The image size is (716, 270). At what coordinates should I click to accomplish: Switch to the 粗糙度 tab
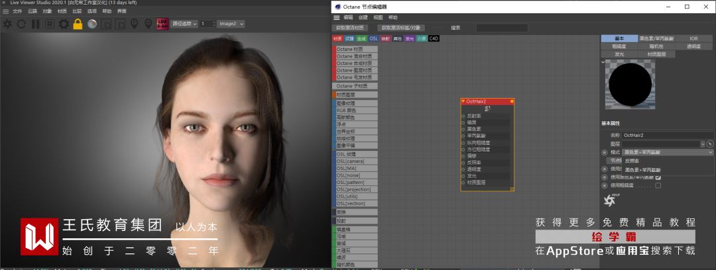pos(619,46)
